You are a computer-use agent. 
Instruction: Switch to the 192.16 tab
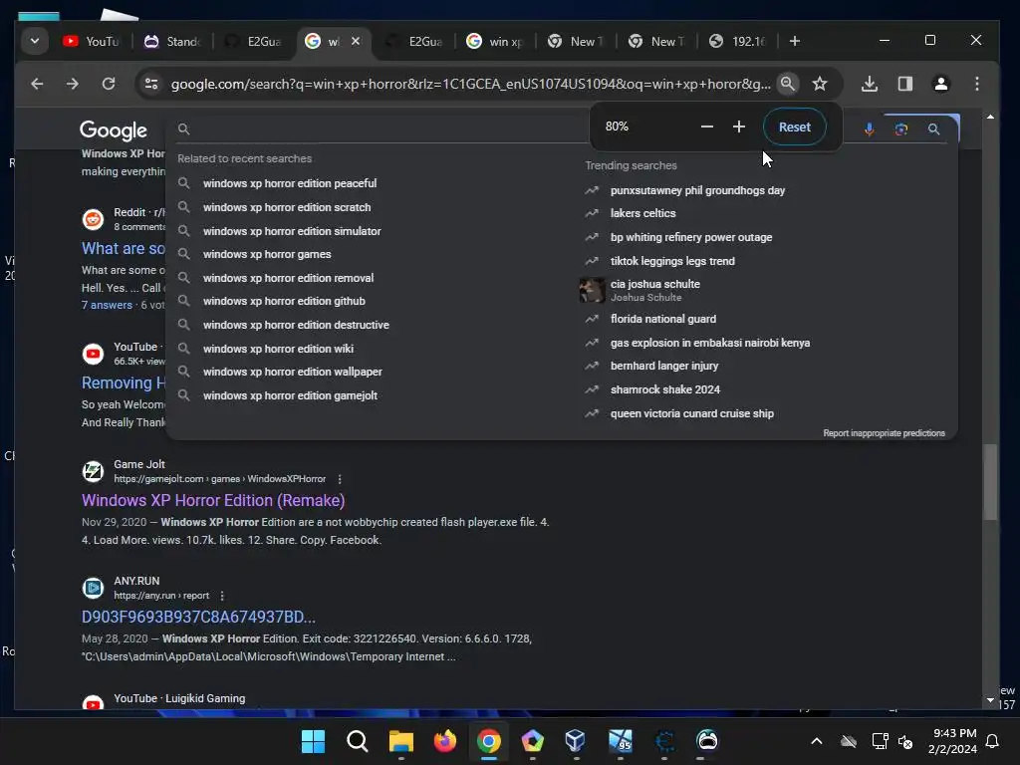[738, 42]
